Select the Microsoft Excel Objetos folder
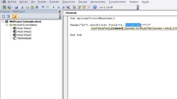This screenshot has width=177, height=99. coord(25,25)
